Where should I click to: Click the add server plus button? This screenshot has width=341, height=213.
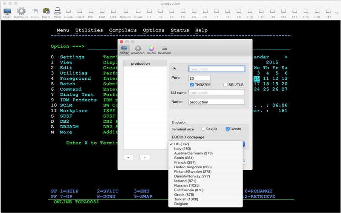(128, 157)
